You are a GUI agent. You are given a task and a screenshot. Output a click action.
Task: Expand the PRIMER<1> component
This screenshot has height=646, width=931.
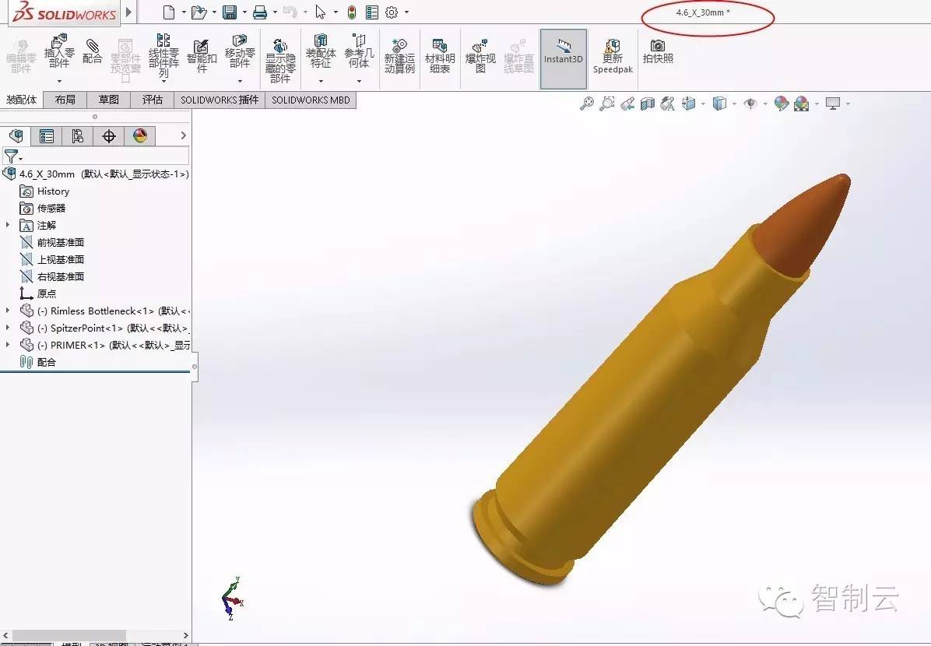coord(8,344)
